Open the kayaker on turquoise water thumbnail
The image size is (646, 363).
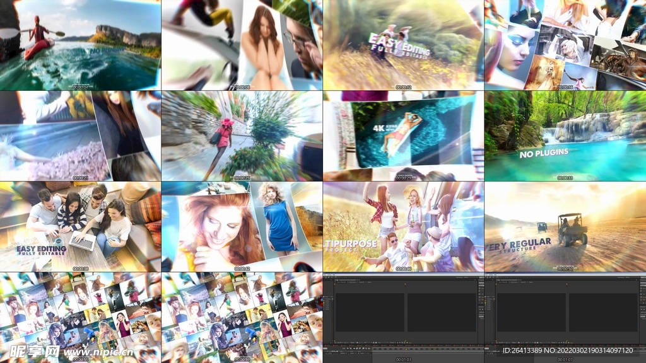coord(81,45)
